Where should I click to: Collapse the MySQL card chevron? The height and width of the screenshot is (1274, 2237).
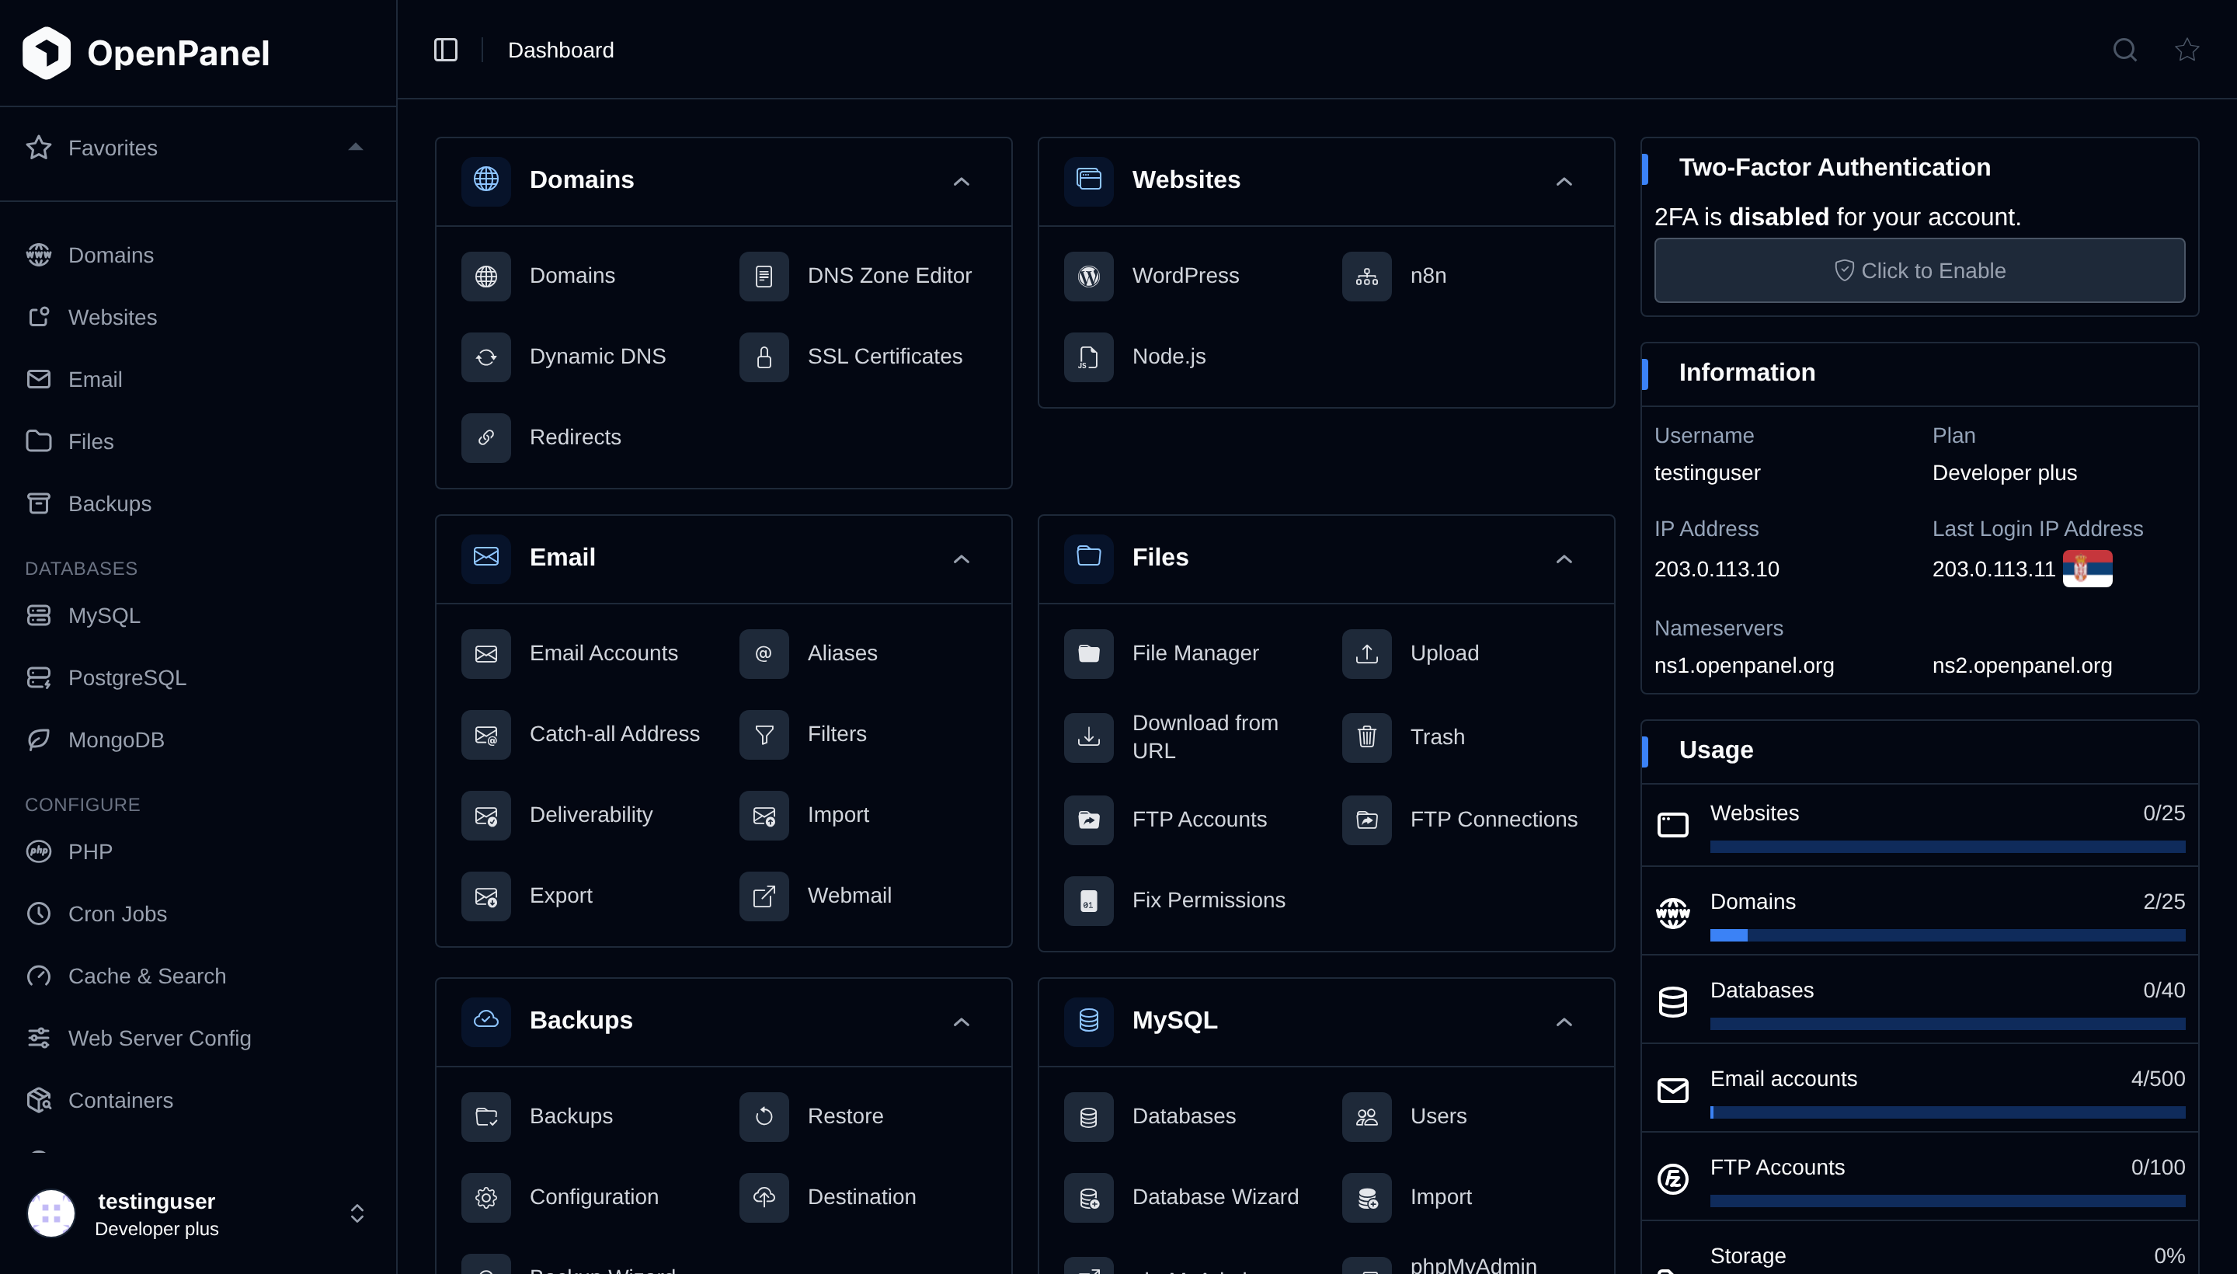1564,1021
